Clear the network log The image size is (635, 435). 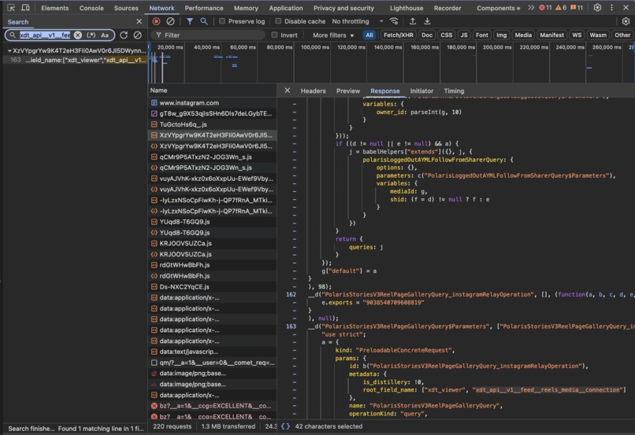click(170, 21)
